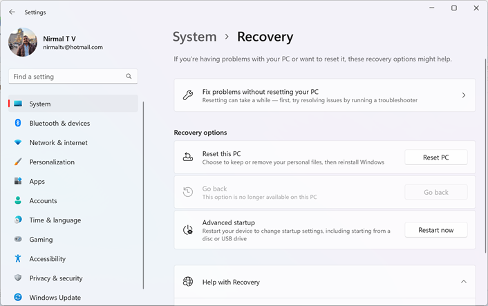Click the Find a setting search box
The image size is (488, 306).
click(x=73, y=76)
